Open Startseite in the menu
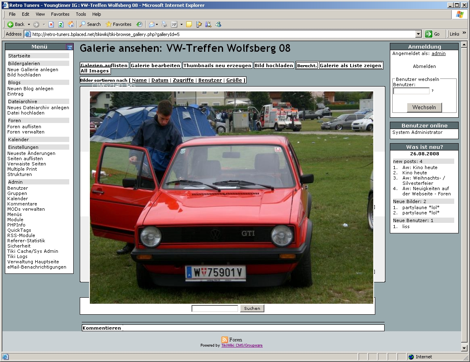 (x=19, y=56)
